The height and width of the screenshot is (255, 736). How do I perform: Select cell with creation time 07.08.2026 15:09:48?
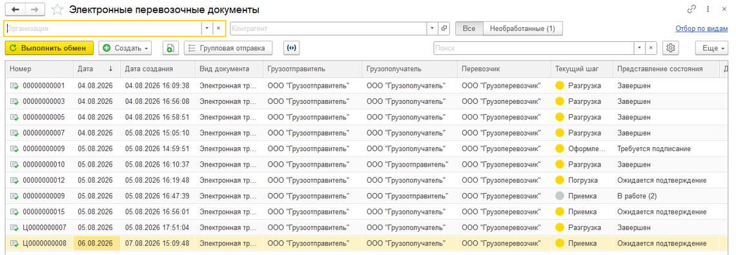coord(158,243)
